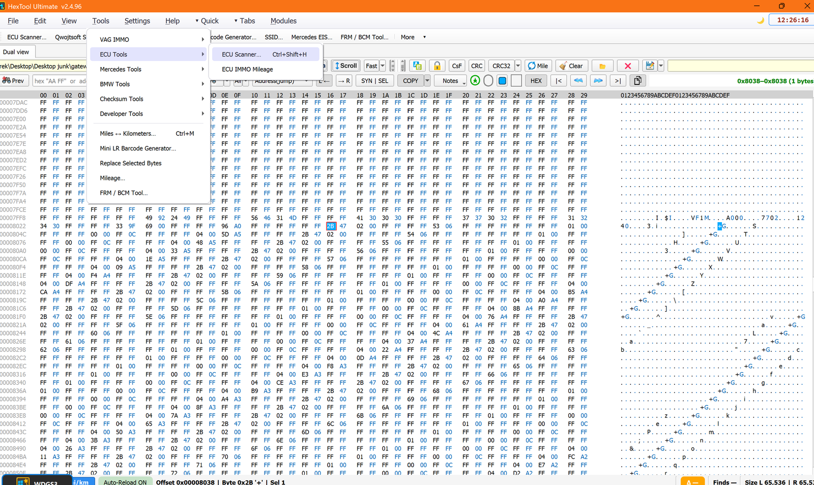Click ECU Scanner quick toolbar button
The height and width of the screenshot is (485, 814).
(26, 37)
